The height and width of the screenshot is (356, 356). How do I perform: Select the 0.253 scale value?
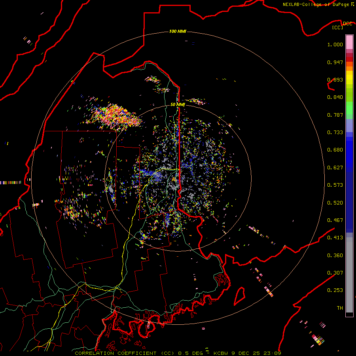coord(335,290)
